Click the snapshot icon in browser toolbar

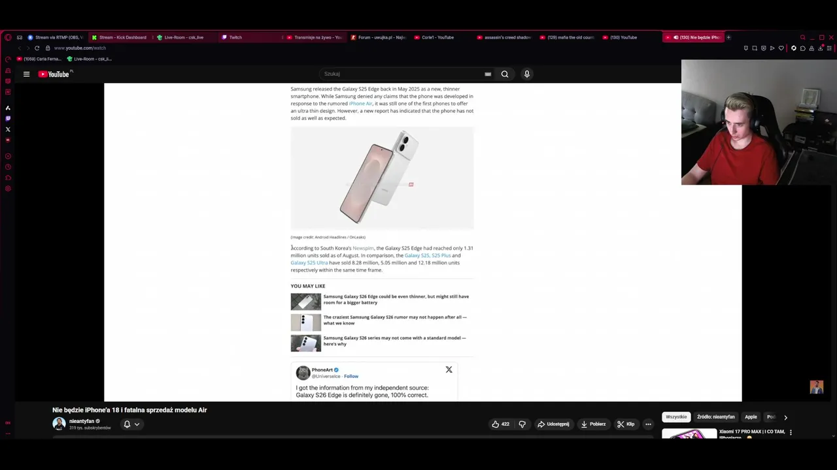click(x=754, y=48)
